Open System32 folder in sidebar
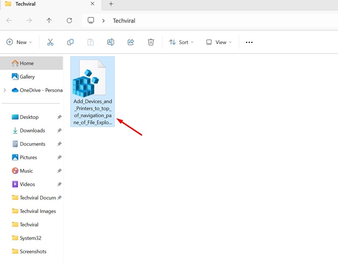Viewport: 338px width, 263px height. tap(31, 238)
